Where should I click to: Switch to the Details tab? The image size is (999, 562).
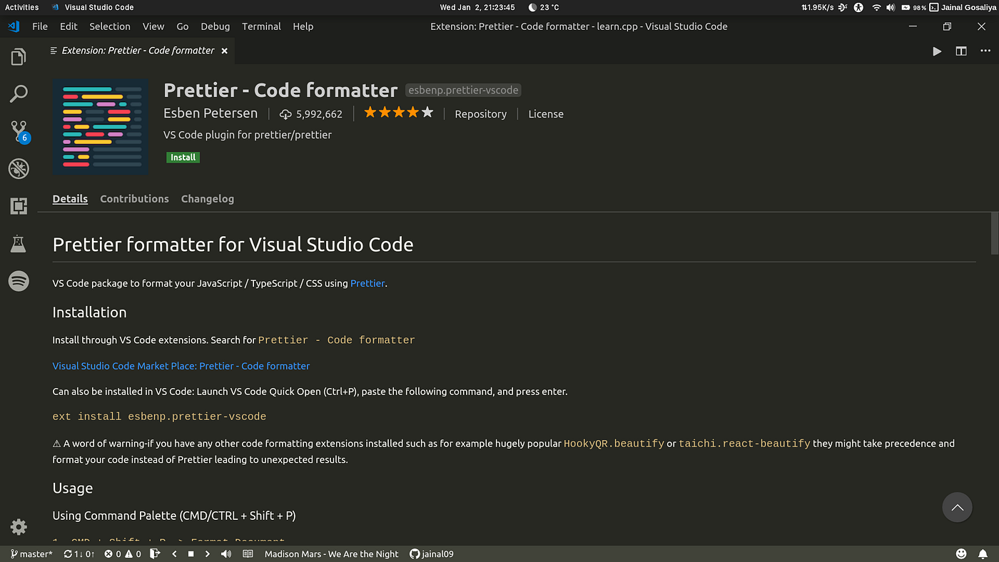[70, 199]
